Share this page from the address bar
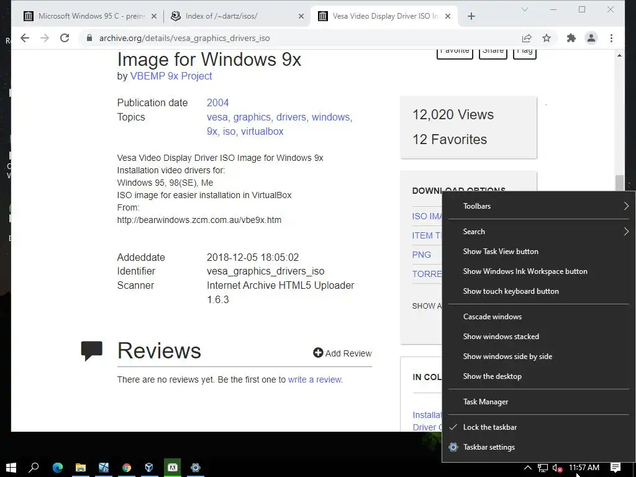The height and width of the screenshot is (477, 636). [x=527, y=38]
